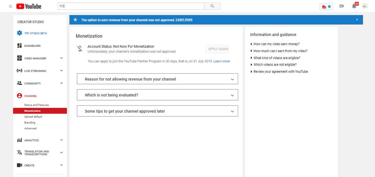
Task: Click the Live Streaming broadcast icon
Action: (x=19, y=71)
